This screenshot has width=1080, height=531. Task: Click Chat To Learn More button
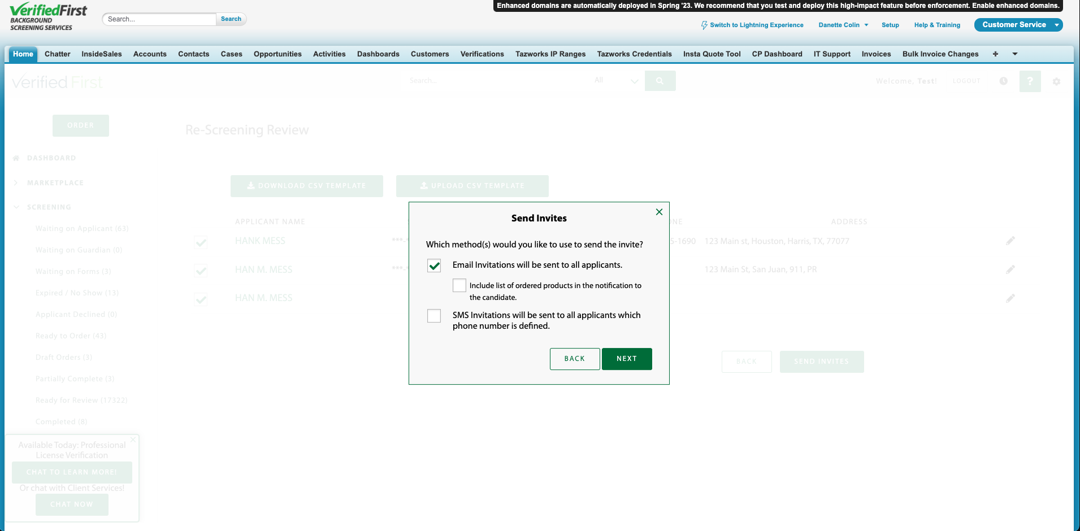tap(72, 472)
